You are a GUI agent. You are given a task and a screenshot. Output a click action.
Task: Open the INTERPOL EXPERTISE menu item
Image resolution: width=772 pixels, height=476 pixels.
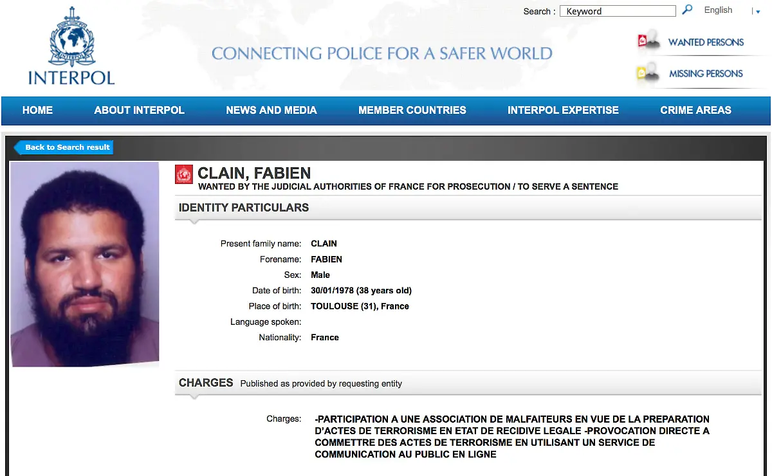pyautogui.click(x=563, y=110)
